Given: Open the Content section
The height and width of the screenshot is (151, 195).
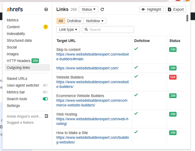Looking at the screenshot, I should [13, 27].
